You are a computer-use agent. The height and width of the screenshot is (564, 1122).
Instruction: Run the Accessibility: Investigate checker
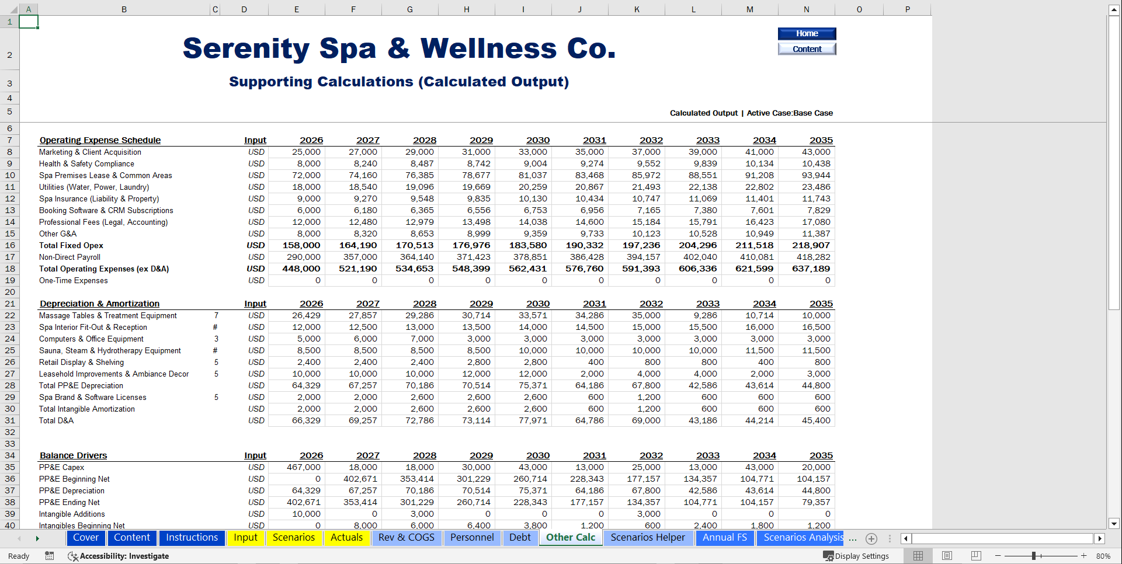pyautogui.click(x=117, y=556)
